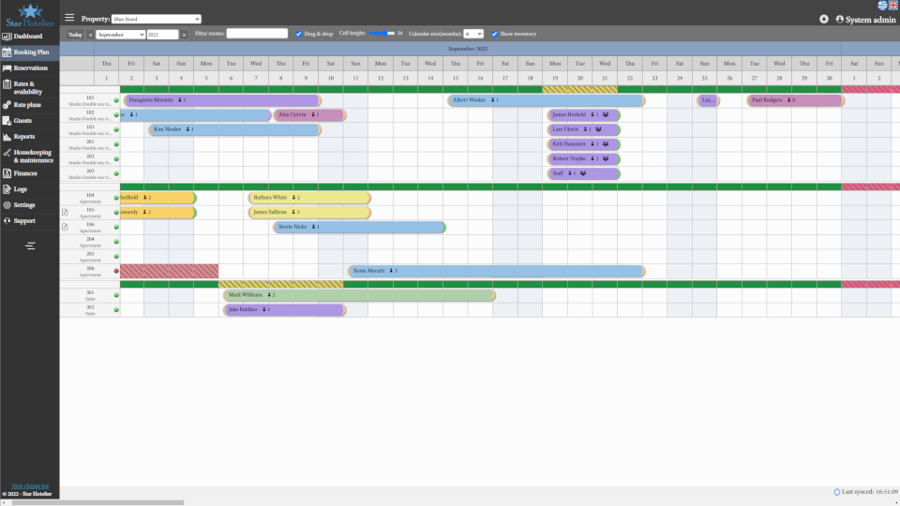Click the green status dot of room 301

pyautogui.click(x=116, y=295)
